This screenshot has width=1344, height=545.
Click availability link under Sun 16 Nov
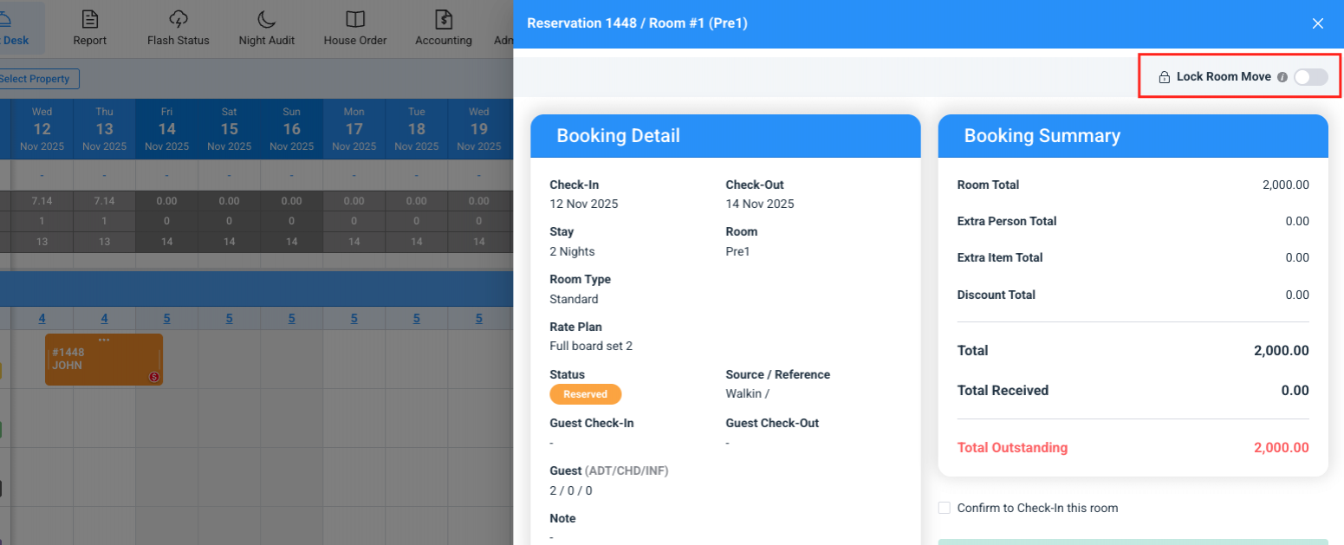[291, 318]
